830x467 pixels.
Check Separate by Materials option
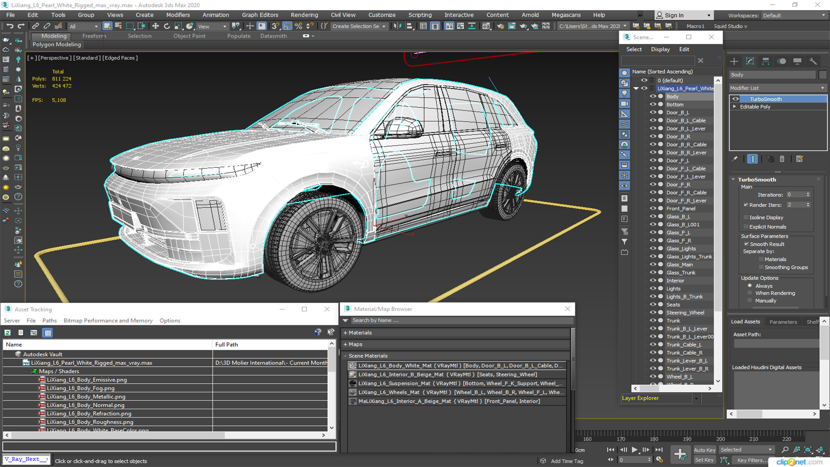761,259
